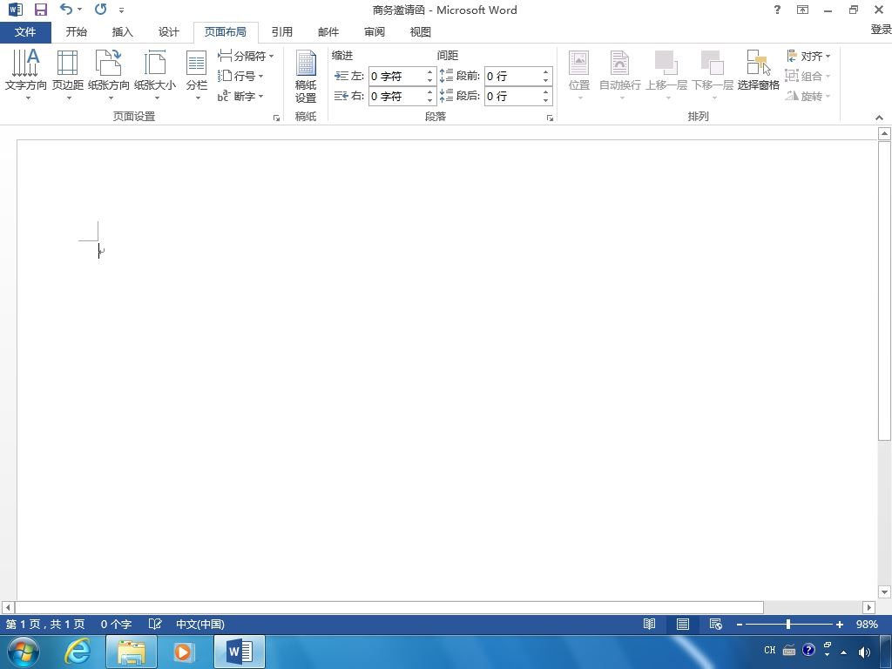Viewport: 892px width, 669px height.
Task: Click 第1页,共1页 page indicator
Action: click(x=45, y=624)
